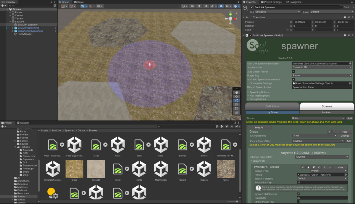
Task: Open Transform component presets icon
Action: pos(348,17)
